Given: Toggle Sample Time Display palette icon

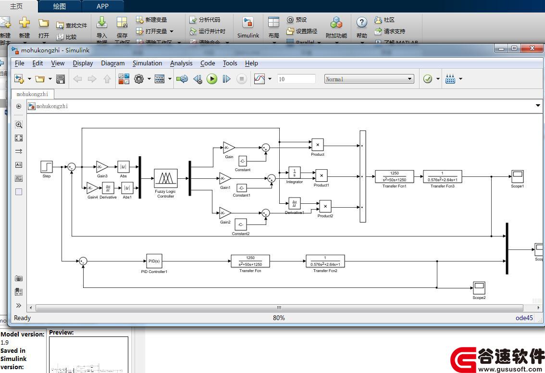Looking at the screenshot, I should tap(19, 151).
